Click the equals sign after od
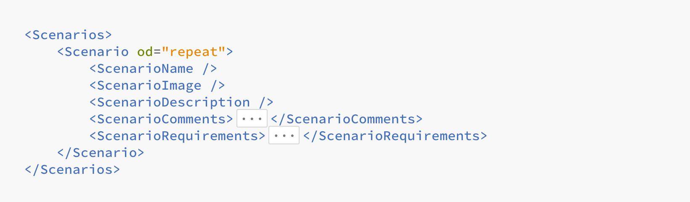Viewport: 690px width, 202px height. click(157, 51)
